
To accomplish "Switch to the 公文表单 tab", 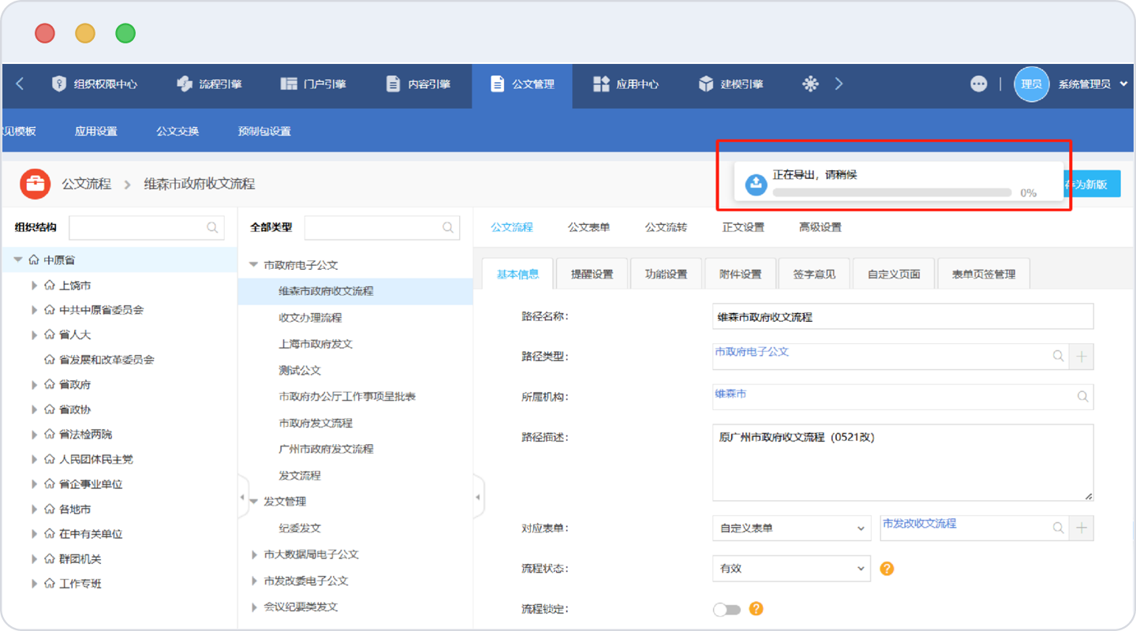I will click(x=589, y=227).
